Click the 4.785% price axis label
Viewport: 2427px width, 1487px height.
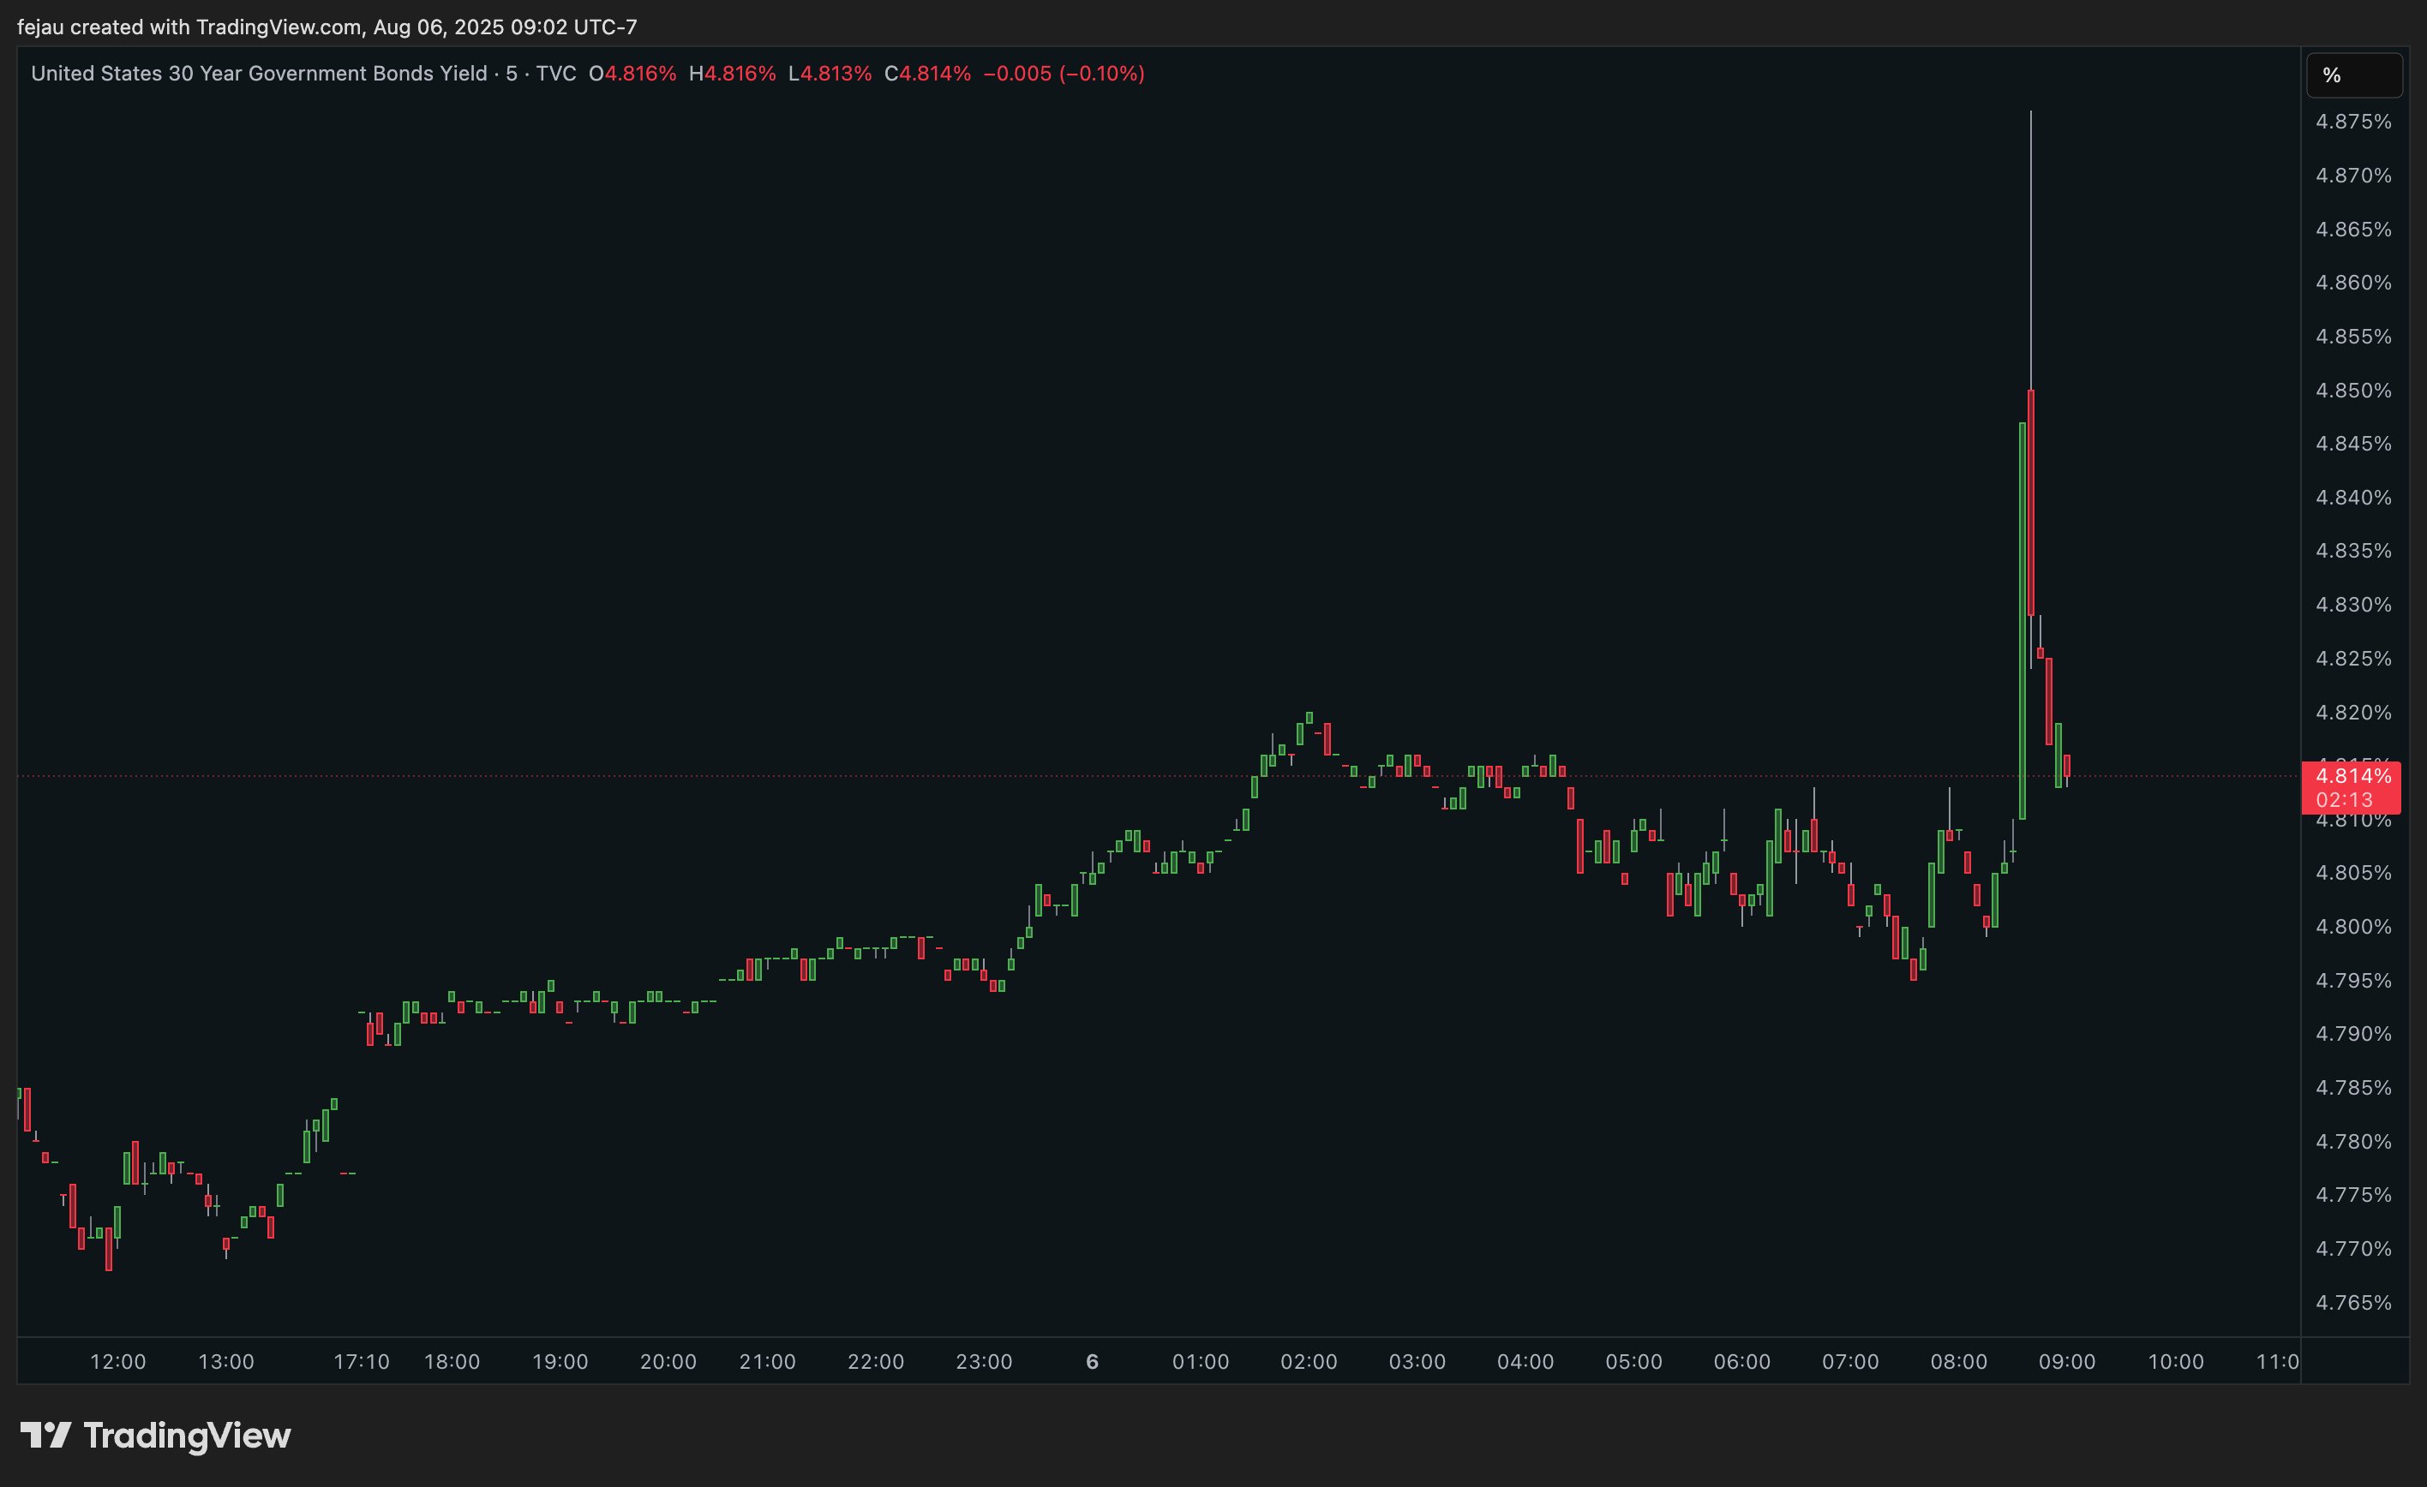click(x=2353, y=1088)
